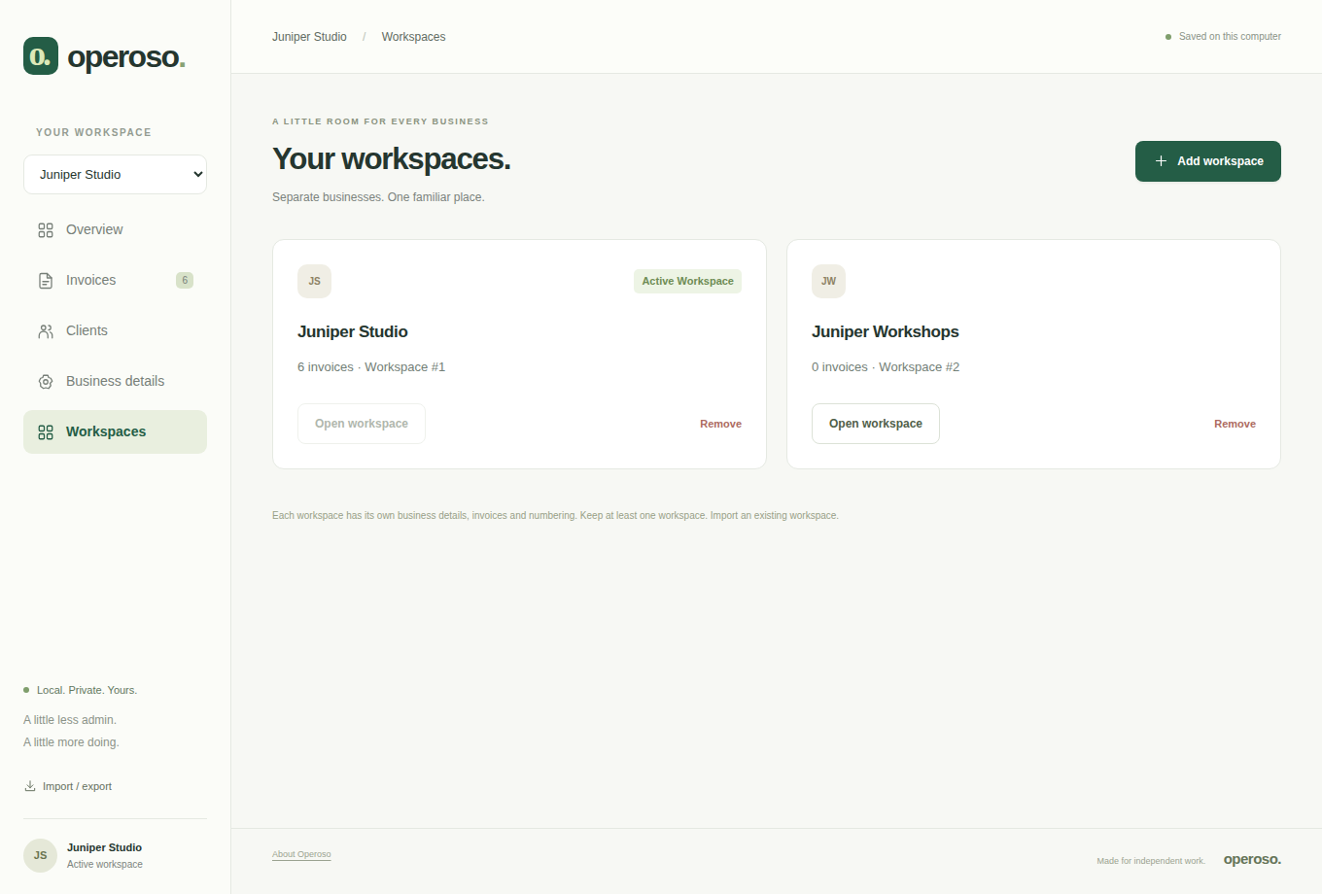Image resolution: width=1322 pixels, height=894 pixels.
Task: Click the Workspaces breadcrumb
Action: click(413, 37)
